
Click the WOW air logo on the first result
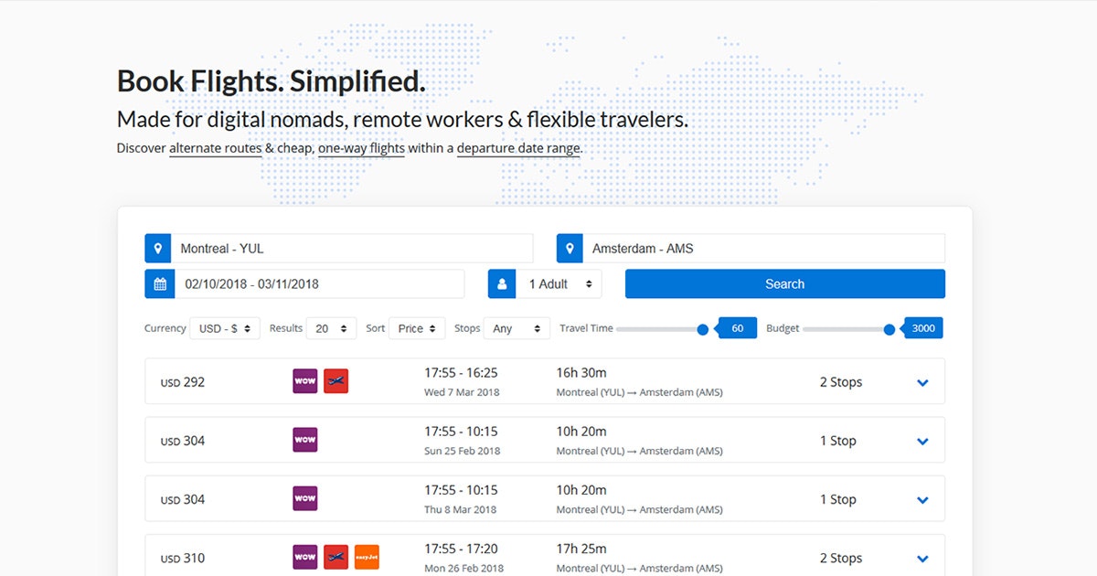(x=304, y=381)
